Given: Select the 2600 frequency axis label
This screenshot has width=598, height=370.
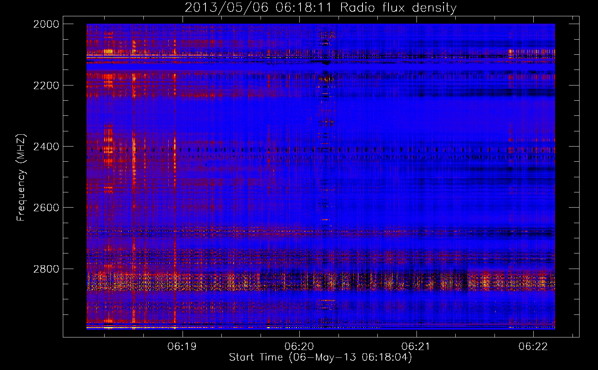Looking at the screenshot, I should pos(46,208).
